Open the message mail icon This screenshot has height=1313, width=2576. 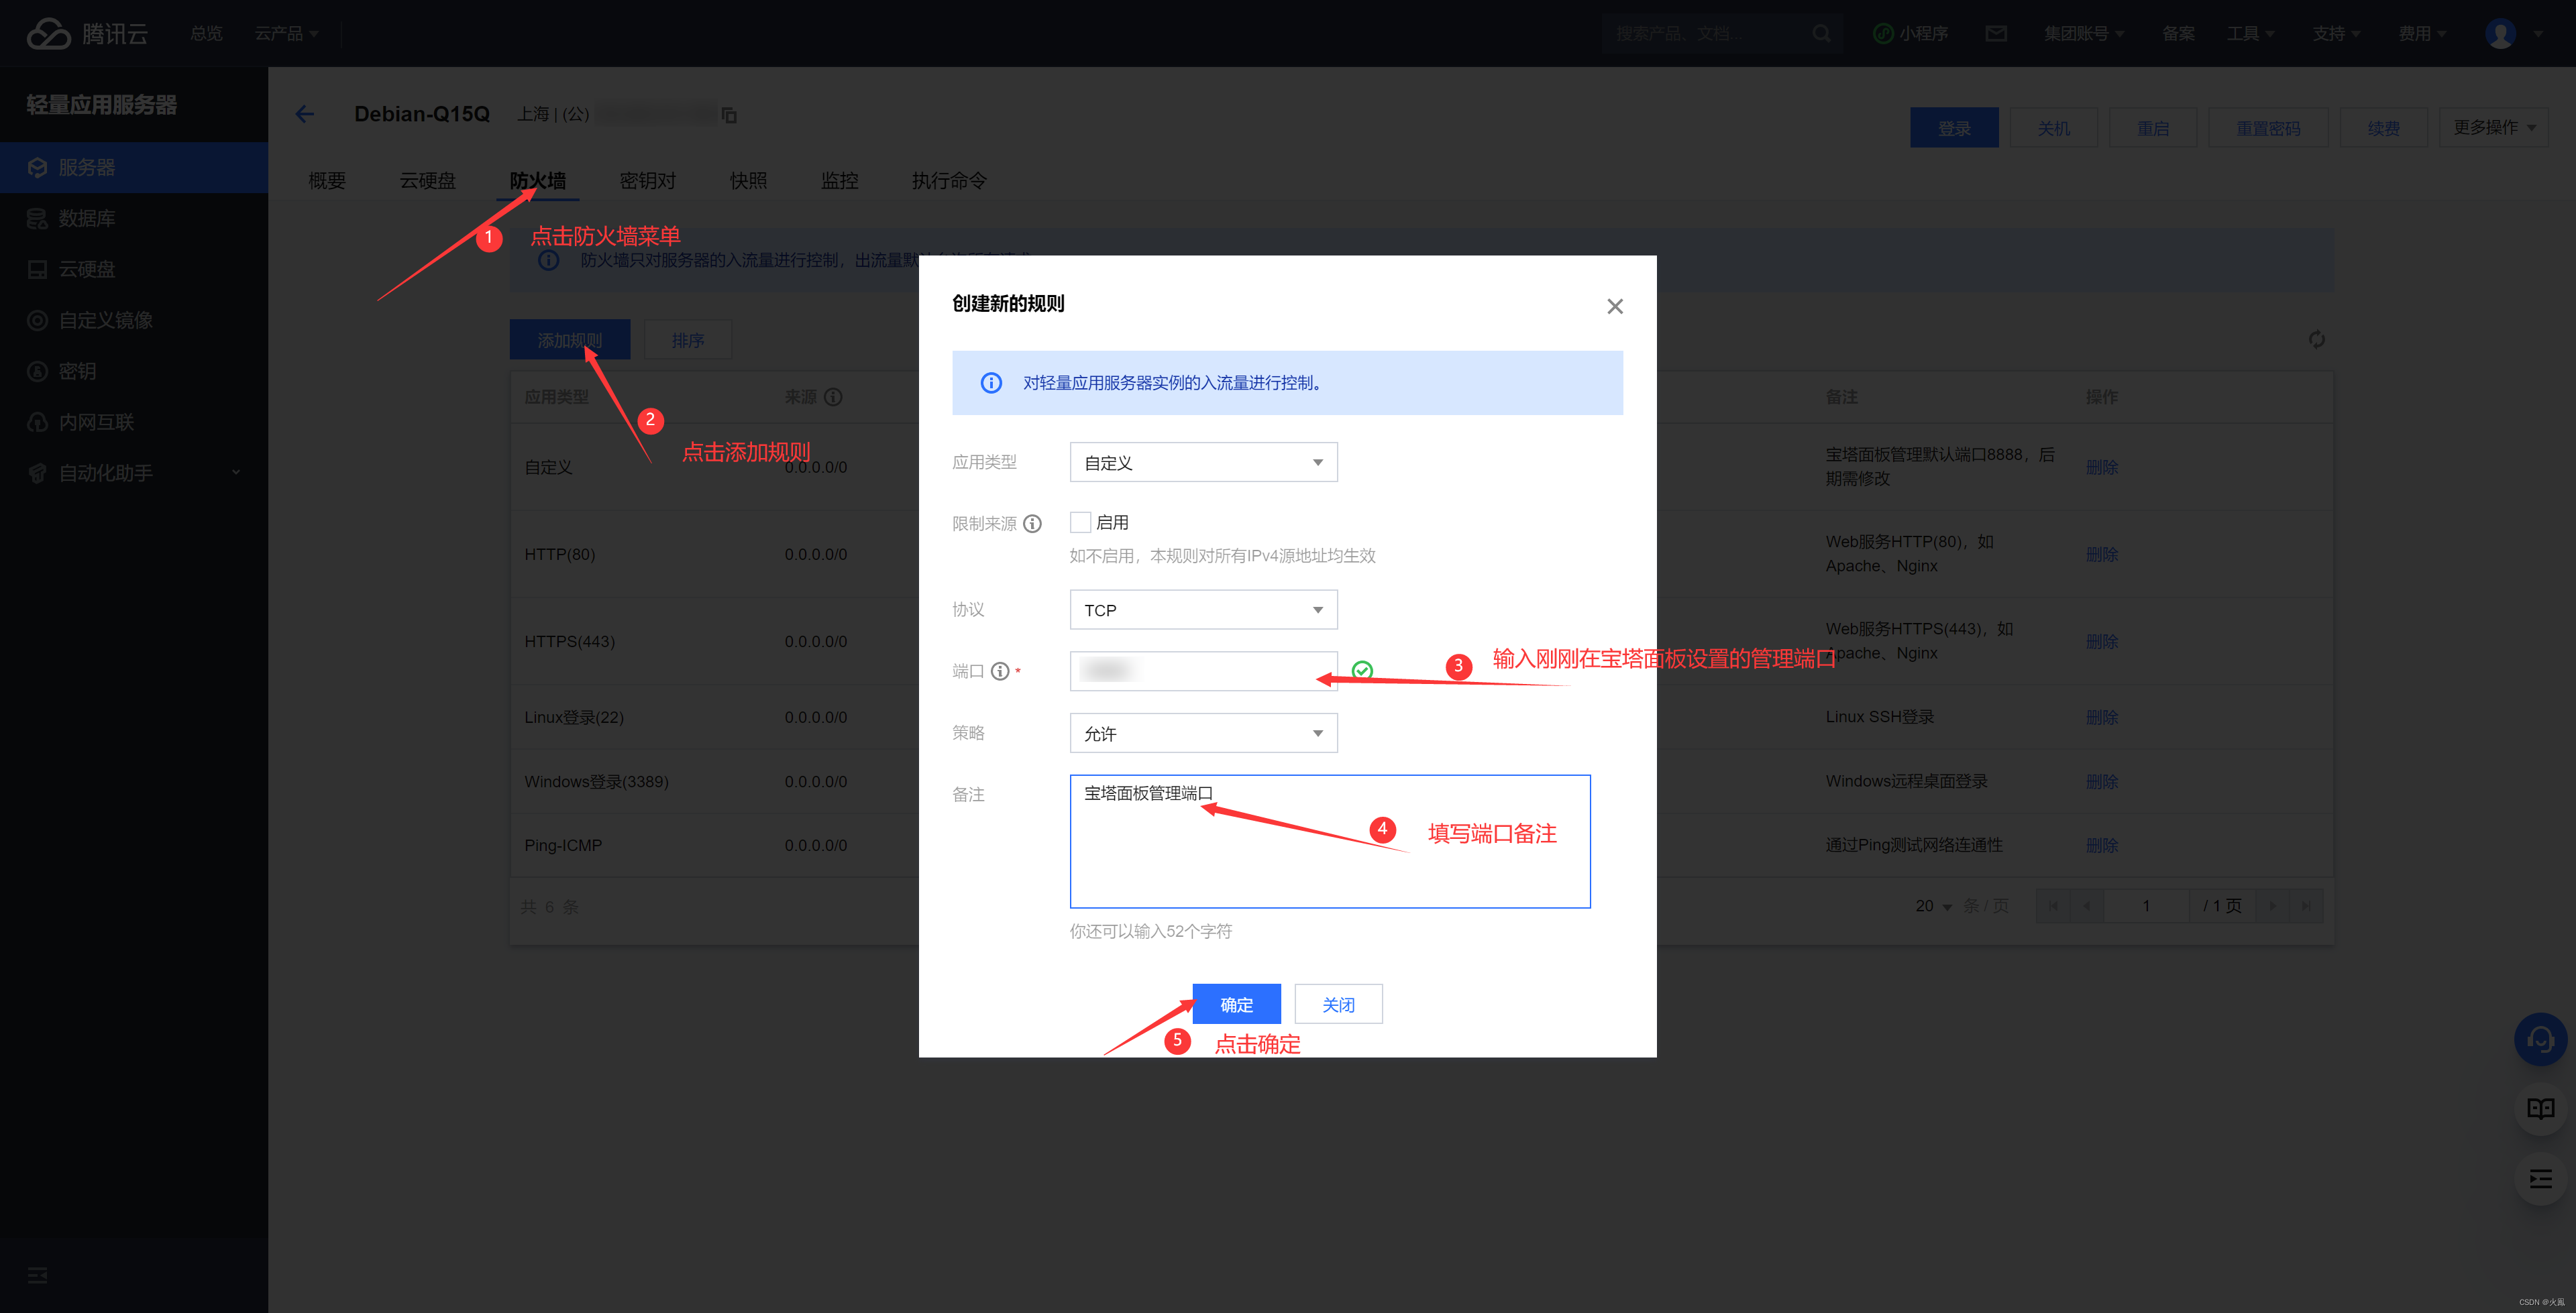pyautogui.click(x=1996, y=33)
